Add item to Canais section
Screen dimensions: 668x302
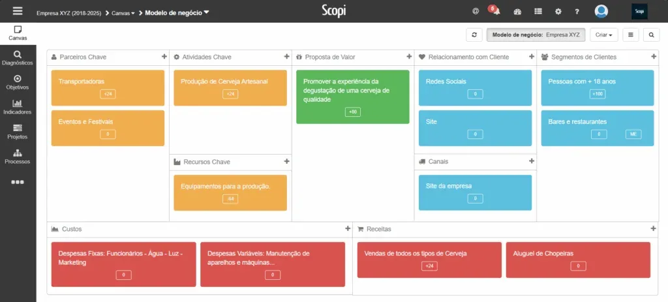tap(532, 161)
